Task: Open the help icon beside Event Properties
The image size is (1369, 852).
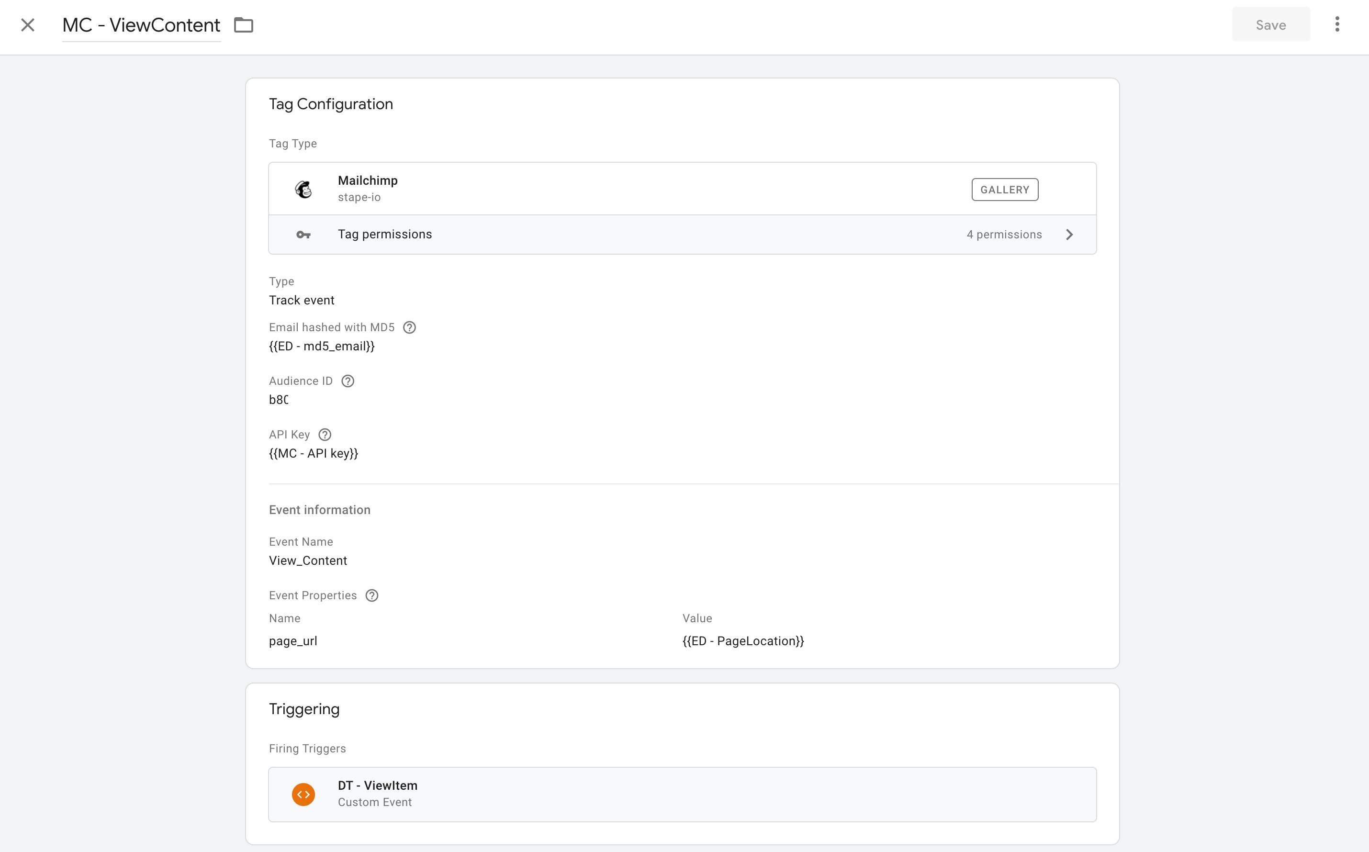Action: coord(372,595)
